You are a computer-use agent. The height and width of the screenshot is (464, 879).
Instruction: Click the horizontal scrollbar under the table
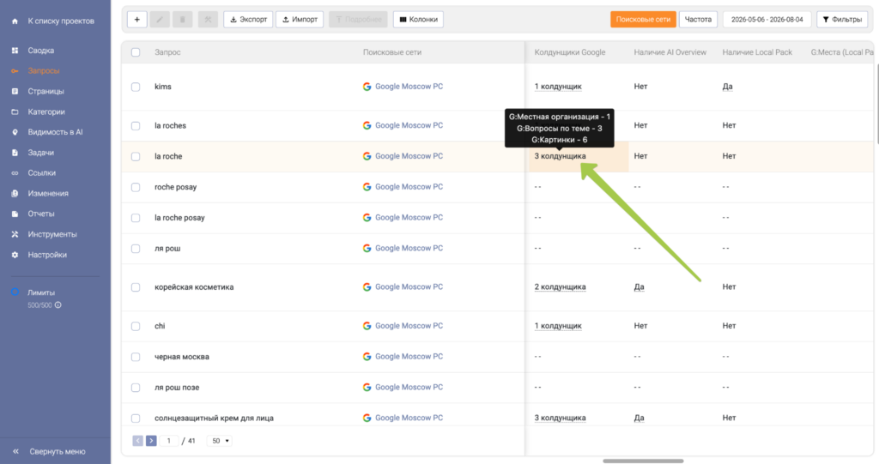click(643, 461)
